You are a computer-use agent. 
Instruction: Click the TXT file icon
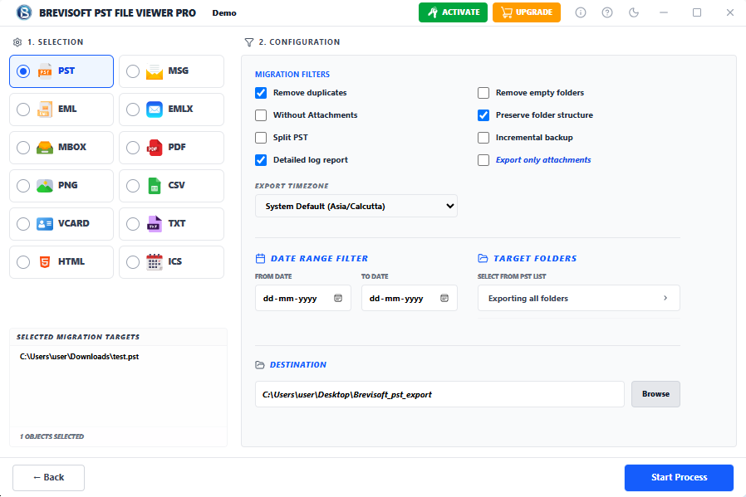tap(155, 224)
